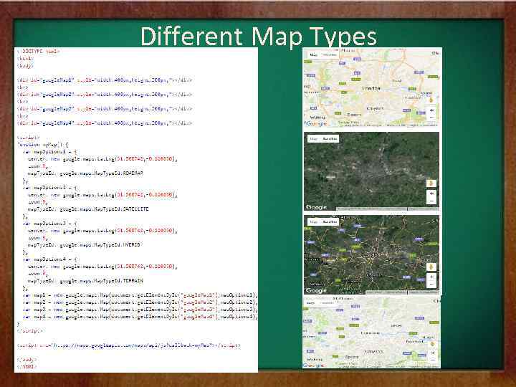
Task: Switch the top roadmap map to Satellite
Action: click(x=330, y=54)
